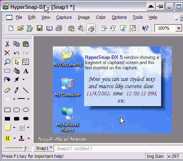Viewport: 183px width, 161px height.
Task: Select the Scissors cut tool
Action: [7, 44]
